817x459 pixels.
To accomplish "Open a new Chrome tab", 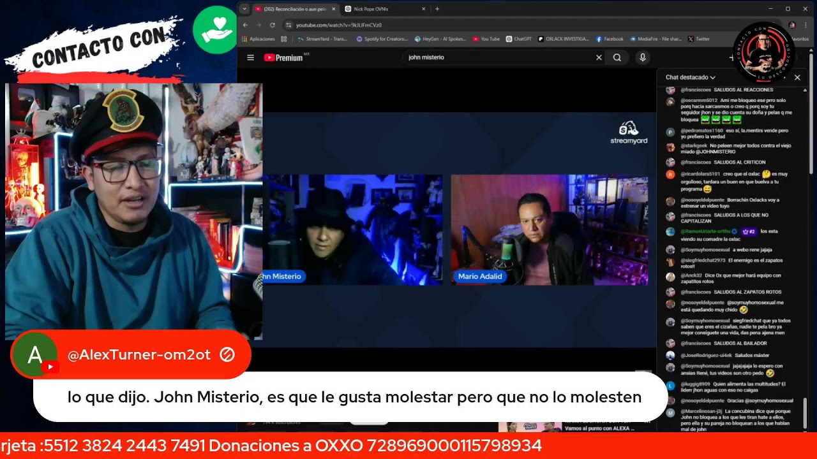I will click(x=437, y=9).
